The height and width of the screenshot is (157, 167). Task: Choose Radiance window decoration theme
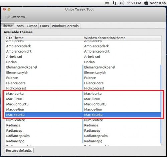coord(122,125)
